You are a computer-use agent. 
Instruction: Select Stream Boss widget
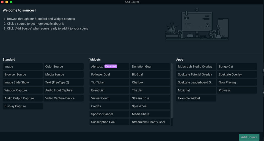coord(150,98)
